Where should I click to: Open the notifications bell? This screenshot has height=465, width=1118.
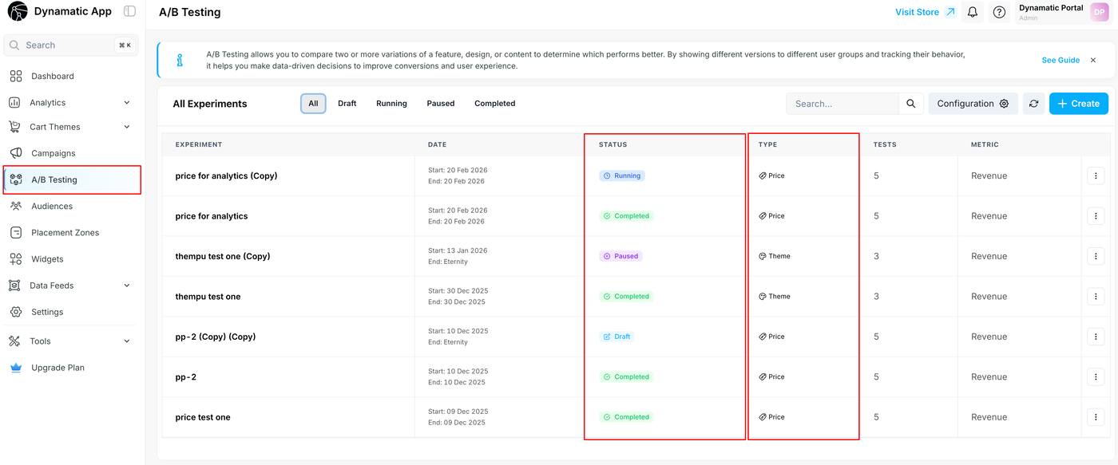point(972,12)
